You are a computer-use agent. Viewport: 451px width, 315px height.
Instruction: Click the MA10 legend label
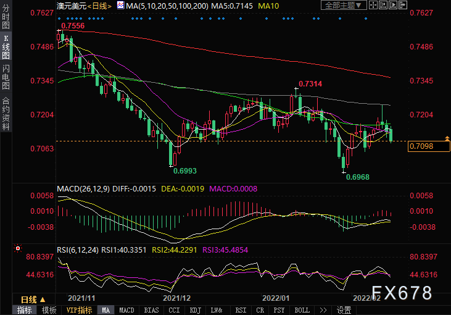click(x=268, y=6)
